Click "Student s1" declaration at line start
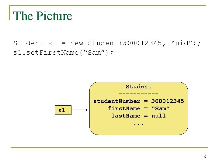219x164 pixels. pyautogui.click(x=33, y=43)
